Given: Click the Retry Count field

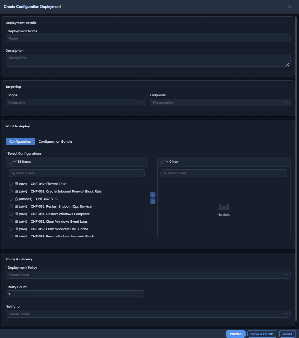Looking at the screenshot, I should pyautogui.click(x=75, y=294).
